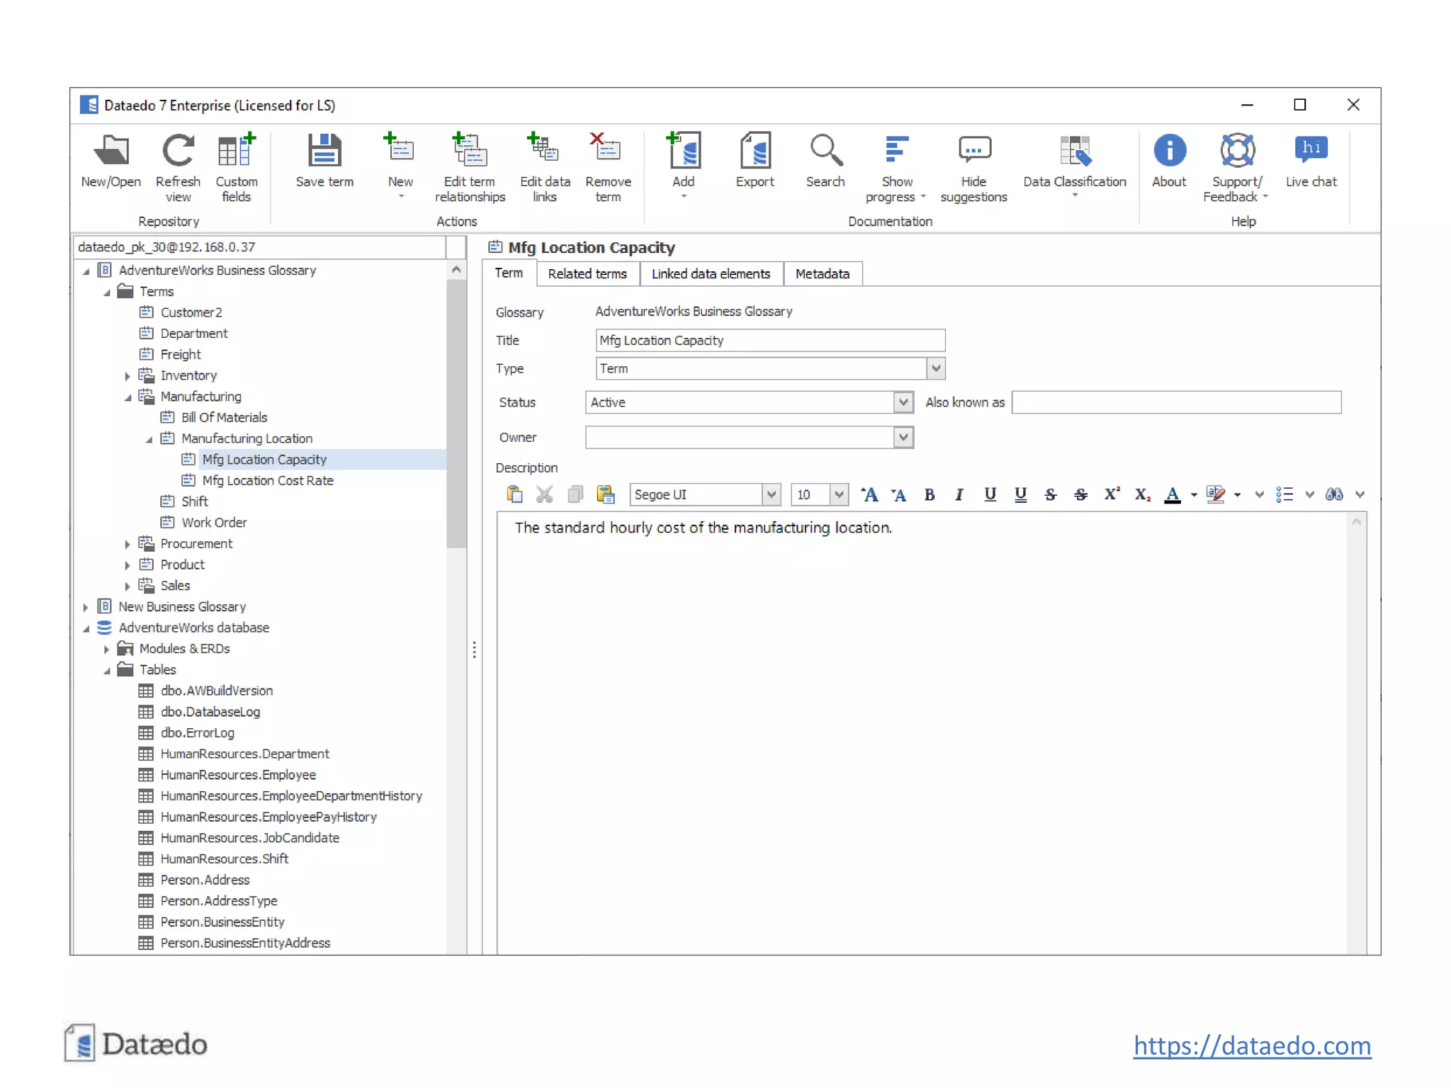Expand the Procurement tree node
Viewport: 1451px width, 1088px height.
(128, 544)
